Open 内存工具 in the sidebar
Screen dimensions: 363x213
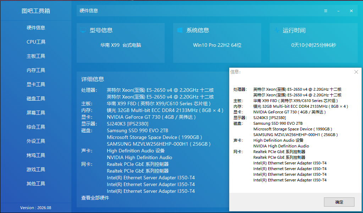click(36, 70)
